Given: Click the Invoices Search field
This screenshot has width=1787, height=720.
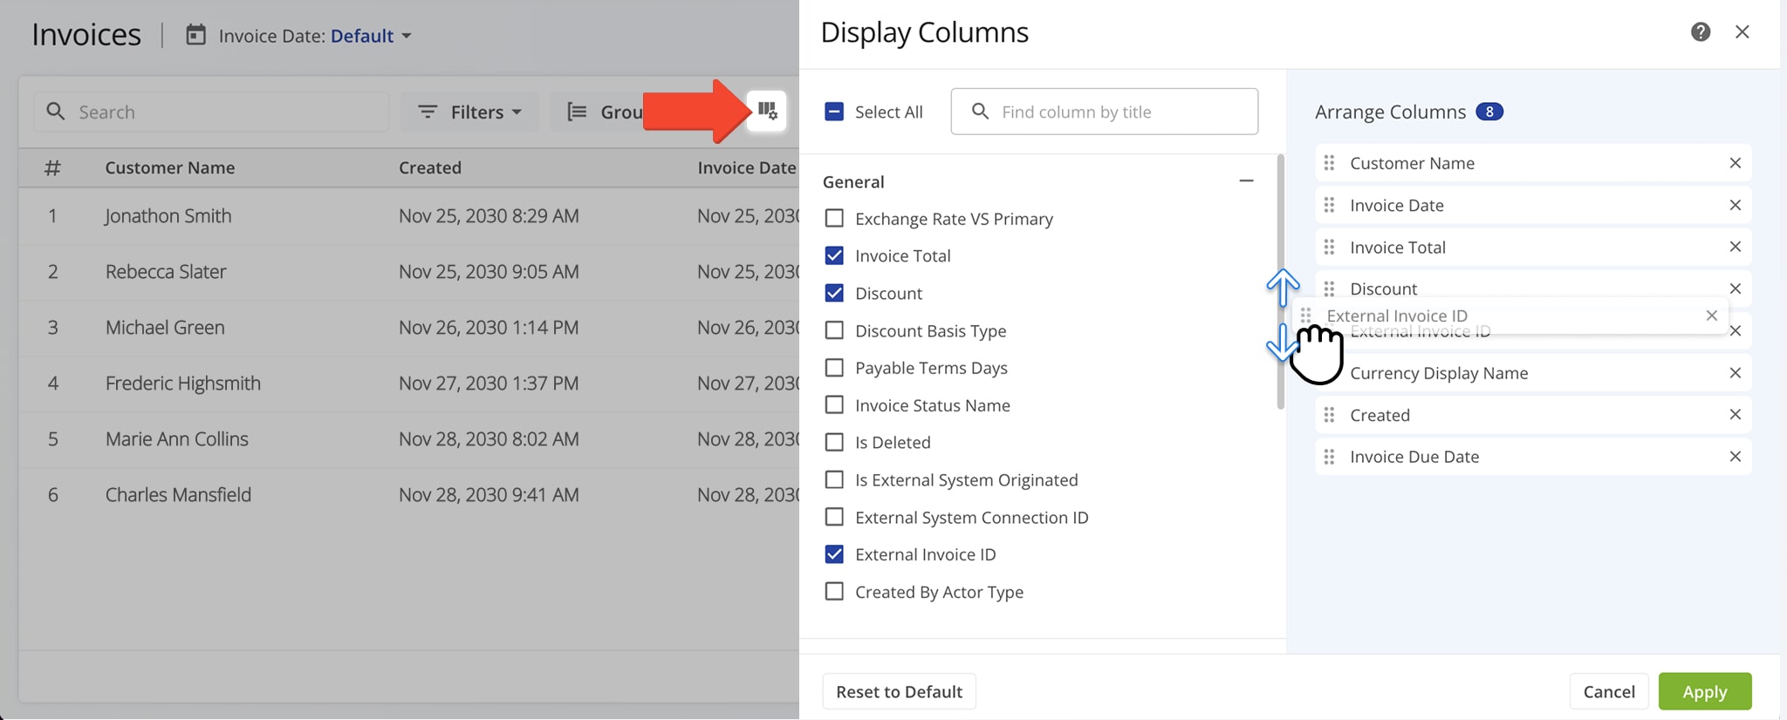Looking at the screenshot, I should click(x=211, y=112).
